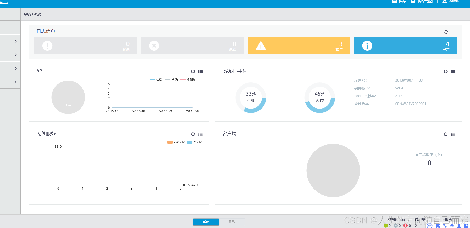
Task: Click the 警告 triangle warning icon
Action: pos(261,46)
